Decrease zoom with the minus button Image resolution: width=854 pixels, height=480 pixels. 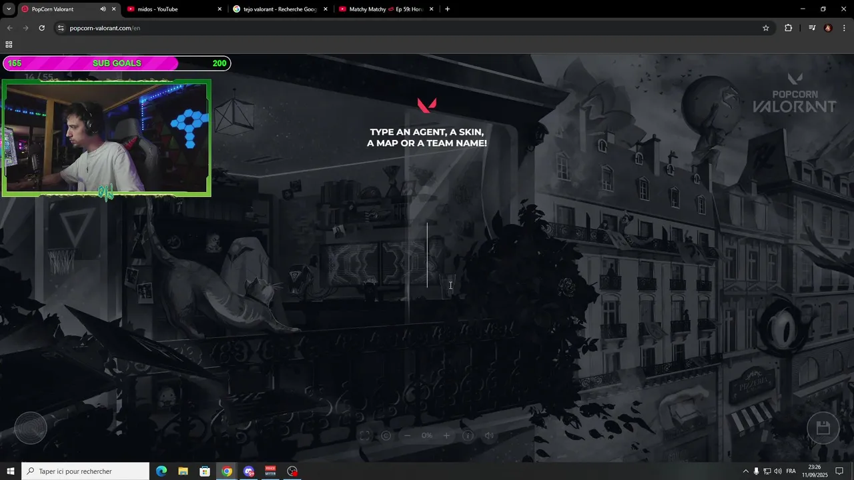407,435
